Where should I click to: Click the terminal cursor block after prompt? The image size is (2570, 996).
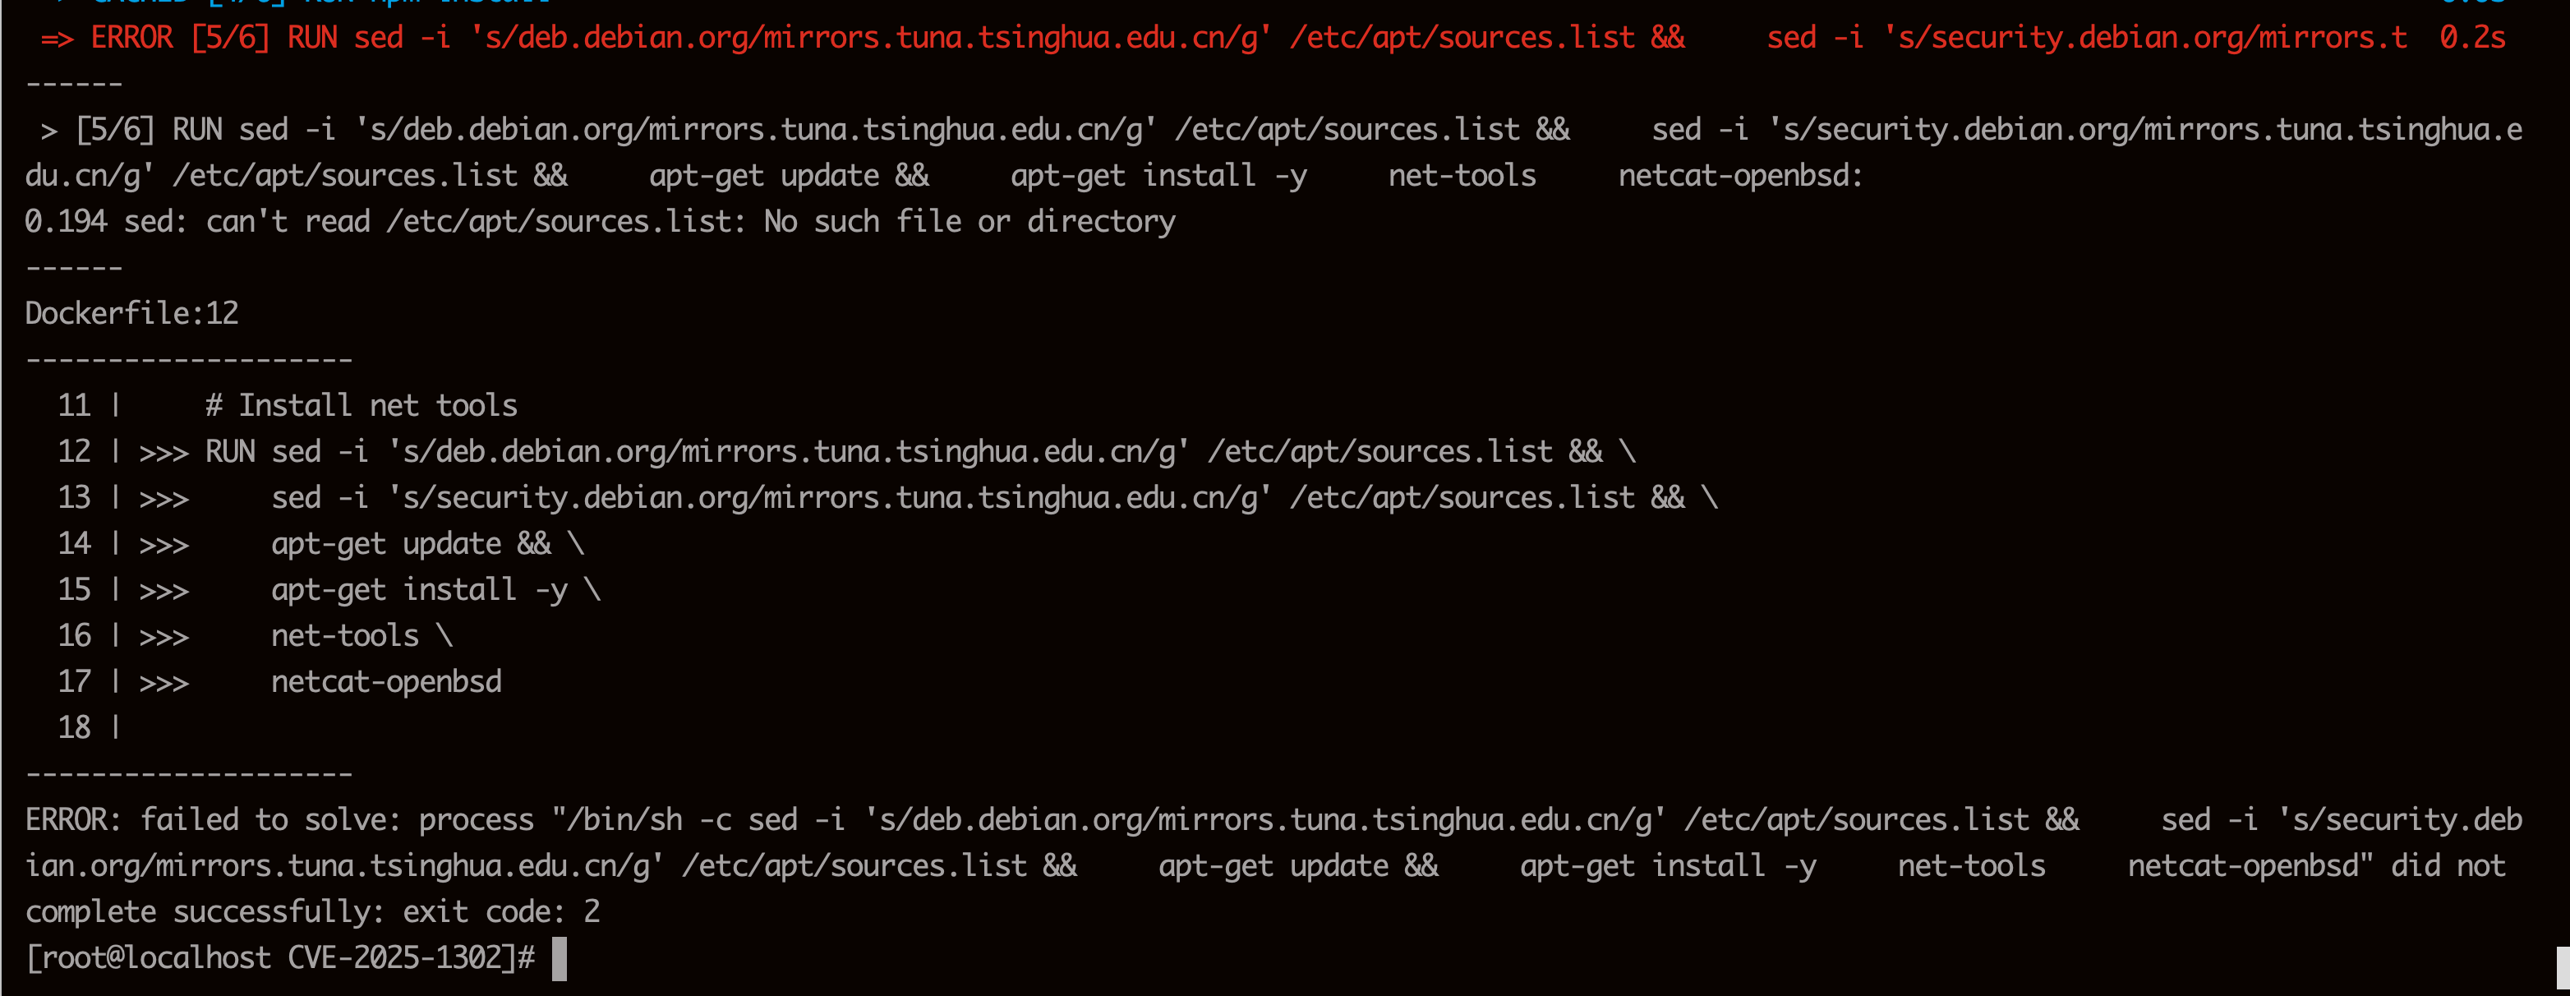[560, 958]
